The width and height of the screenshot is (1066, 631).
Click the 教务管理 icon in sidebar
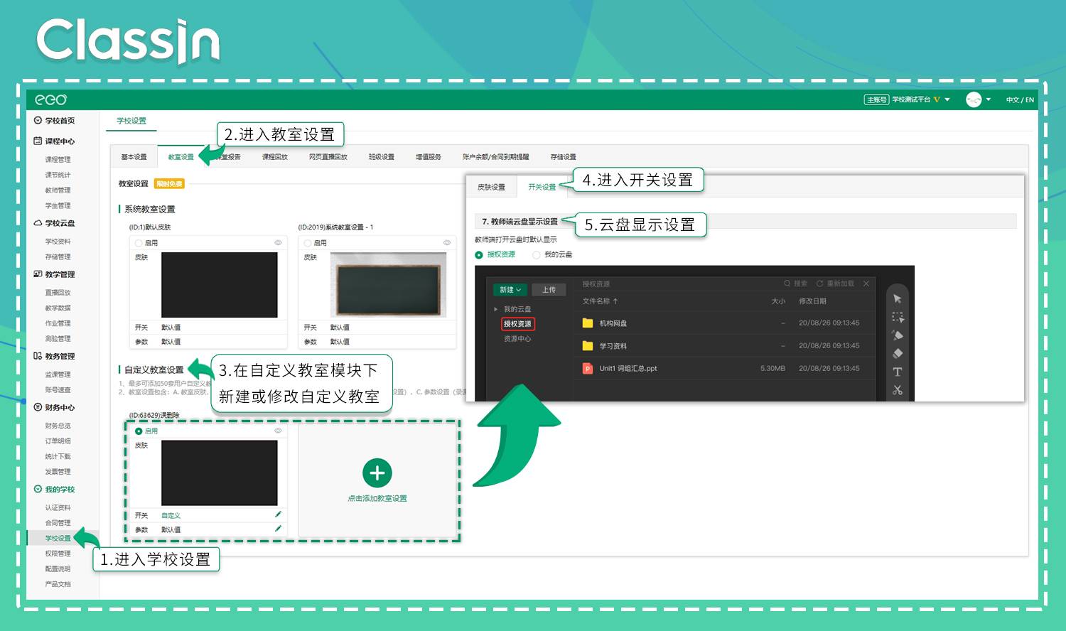coord(38,356)
